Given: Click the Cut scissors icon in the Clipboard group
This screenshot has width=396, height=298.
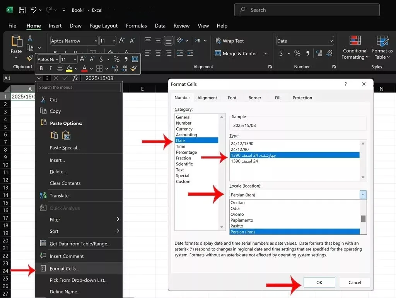Looking at the screenshot, I should pos(30,38).
